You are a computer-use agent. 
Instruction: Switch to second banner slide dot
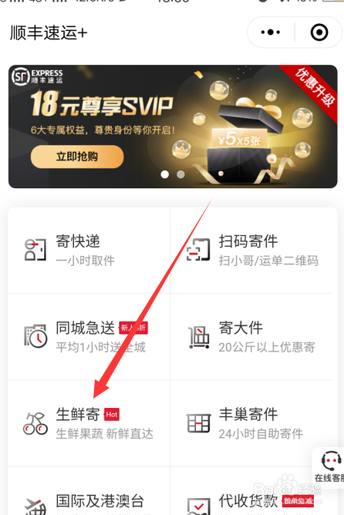(180, 174)
